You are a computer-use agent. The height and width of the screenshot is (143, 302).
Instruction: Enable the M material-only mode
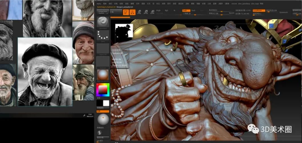pyautogui.click(x=175, y=10)
